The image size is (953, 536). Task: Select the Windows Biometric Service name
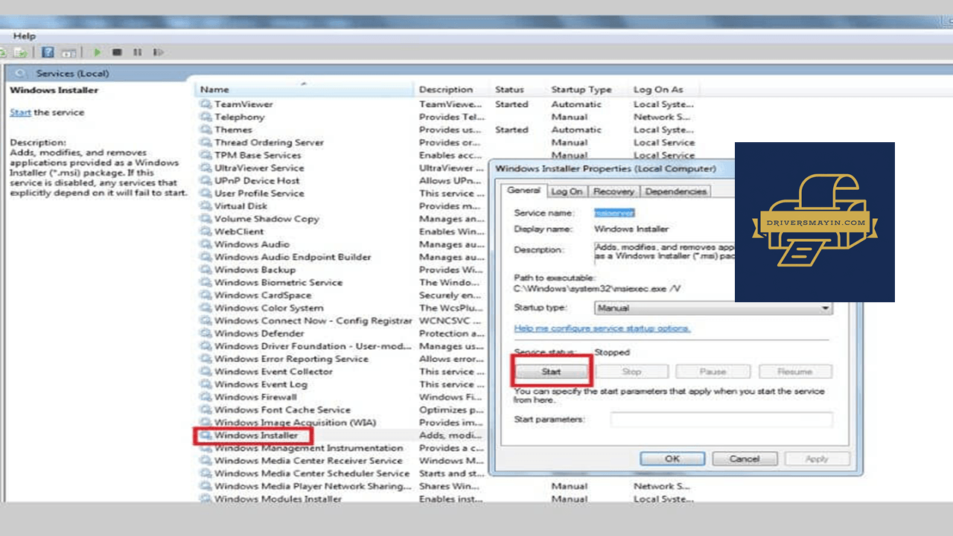[278, 282]
